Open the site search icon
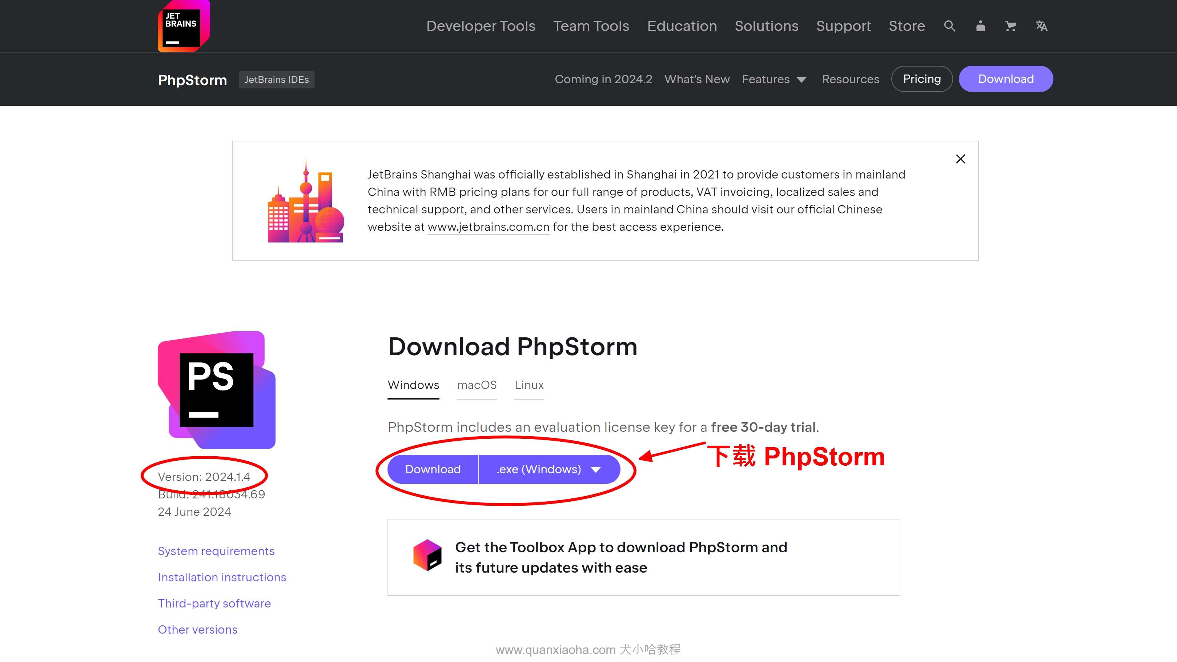This screenshot has width=1177, height=662. [949, 26]
